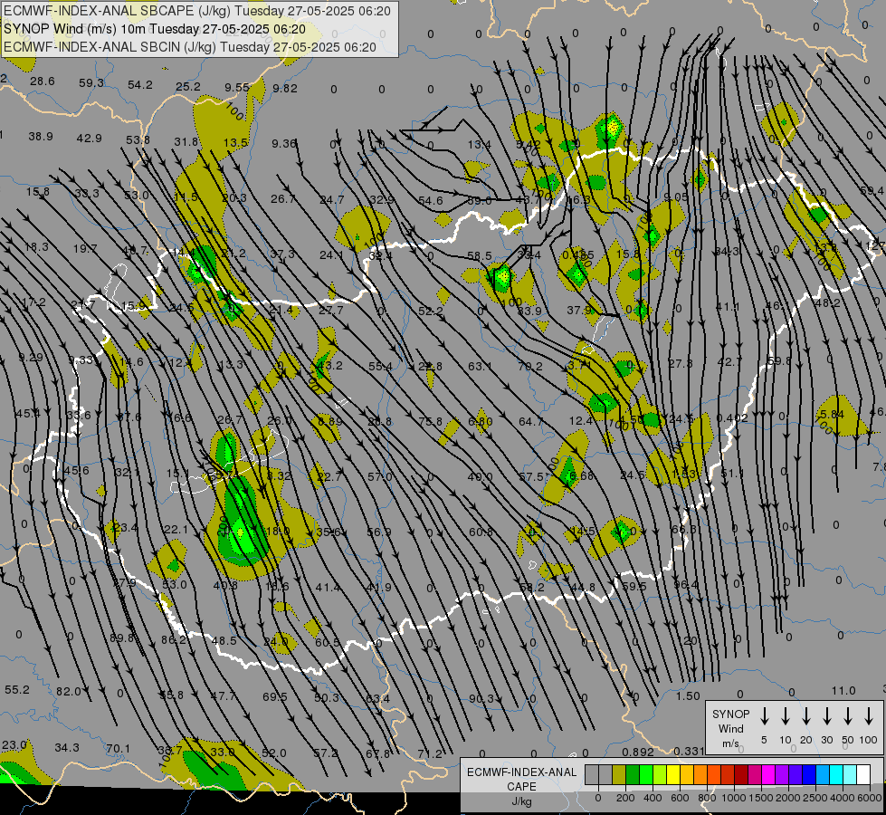Pick the cyan swatch left of the 4000 mark
The height and width of the screenshot is (815, 886).
coord(835,775)
